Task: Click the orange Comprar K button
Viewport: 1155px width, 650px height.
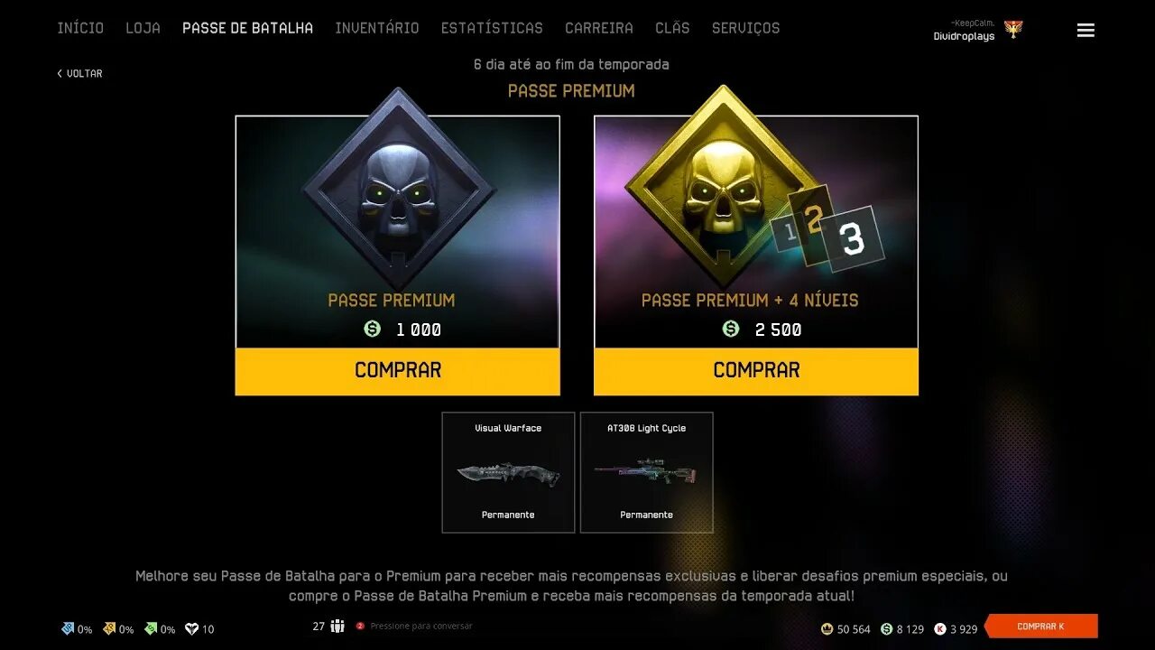Action: pyautogui.click(x=1041, y=627)
